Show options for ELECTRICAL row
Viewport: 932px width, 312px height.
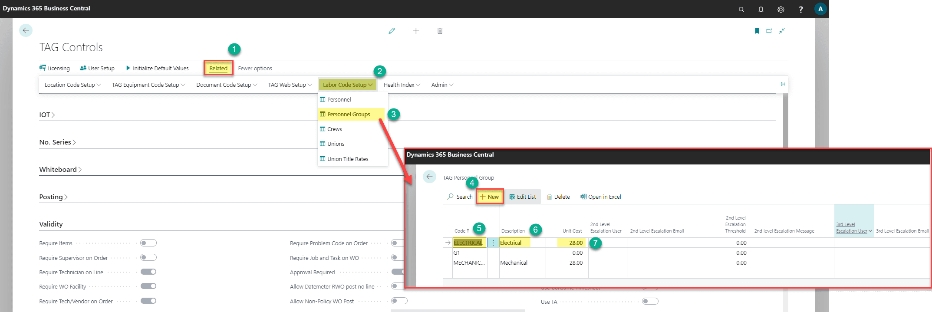pyautogui.click(x=493, y=243)
